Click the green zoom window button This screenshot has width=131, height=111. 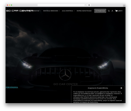coord(12,5)
